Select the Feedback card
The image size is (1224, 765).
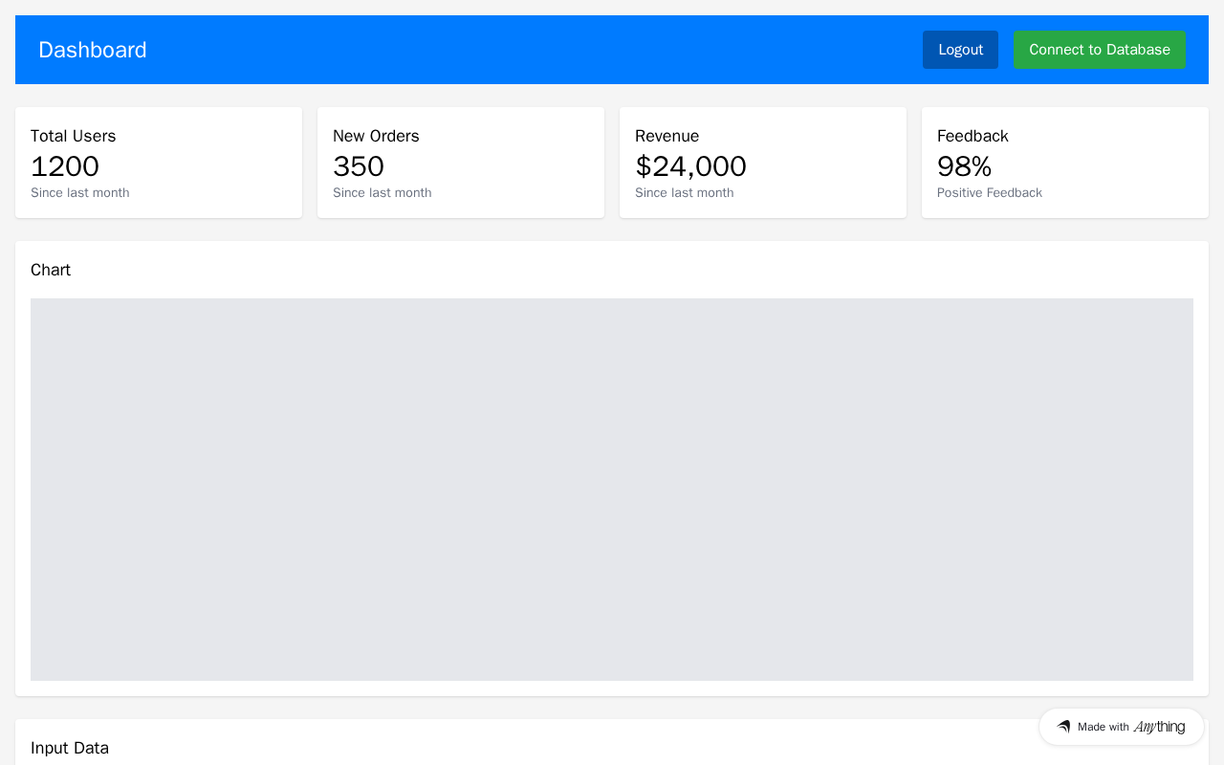point(1065,163)
